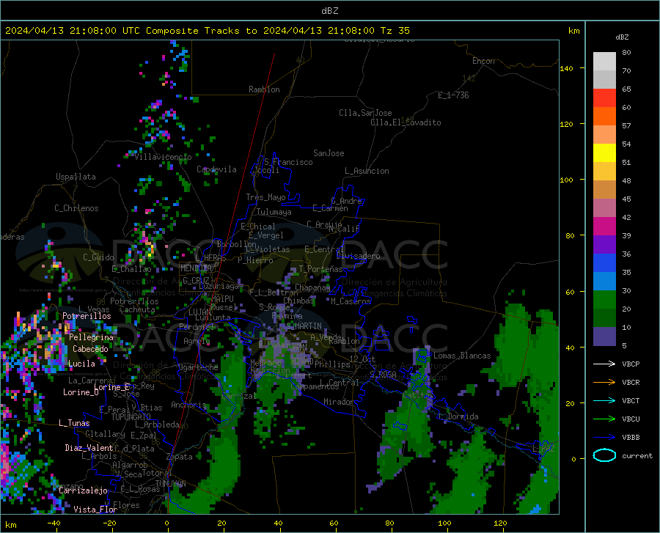Click the 'Encon' map label
660x533 pixels.
pyautogui.click(x=483, y=61)
